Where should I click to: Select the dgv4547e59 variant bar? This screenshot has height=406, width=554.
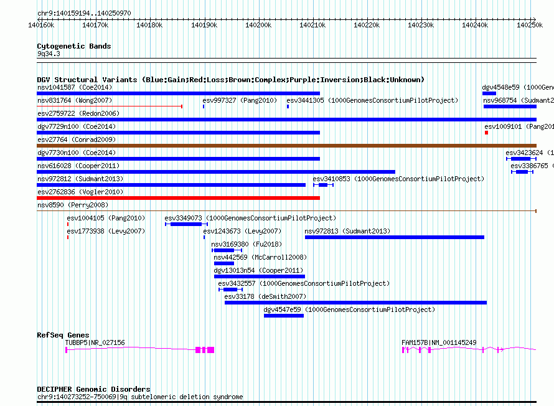[x=284, y=316]
